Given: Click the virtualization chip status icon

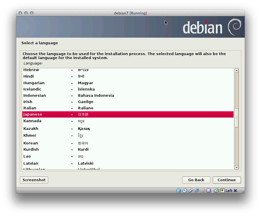Looking at the screenshot, I should [x=208, y=191].
